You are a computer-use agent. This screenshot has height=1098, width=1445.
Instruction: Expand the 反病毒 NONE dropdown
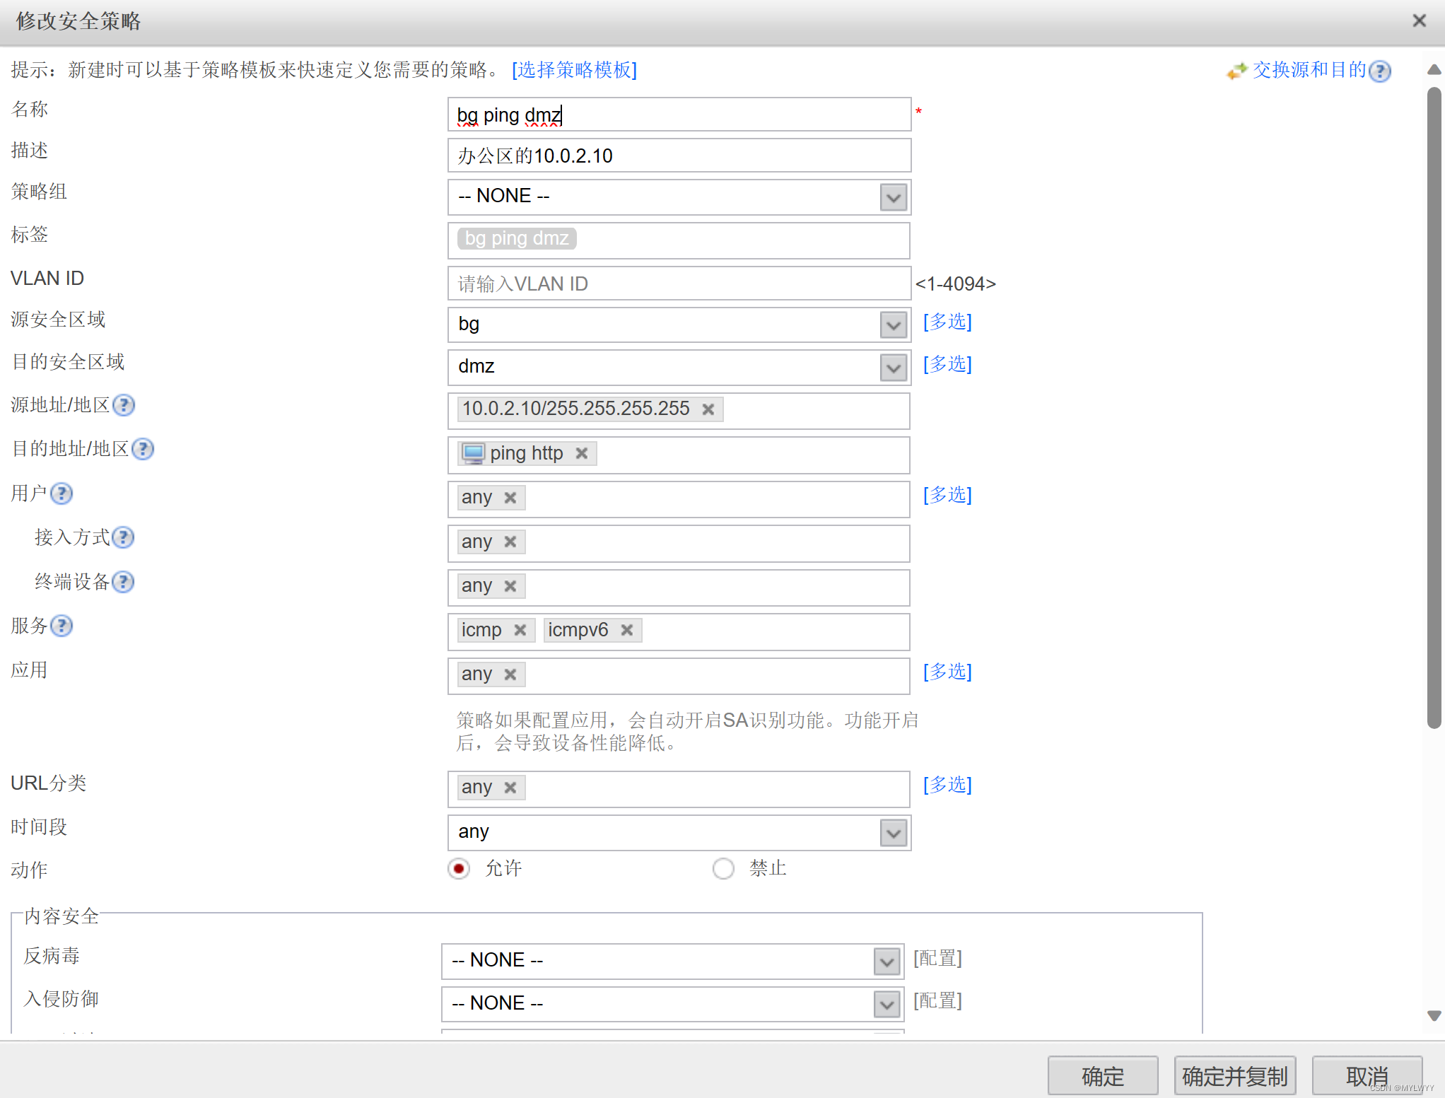887,961
